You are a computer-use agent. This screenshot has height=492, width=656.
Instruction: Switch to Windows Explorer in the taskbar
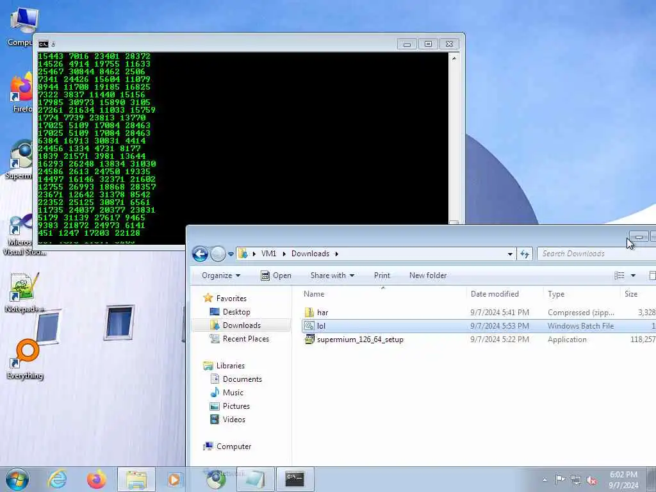click(136, 479)
